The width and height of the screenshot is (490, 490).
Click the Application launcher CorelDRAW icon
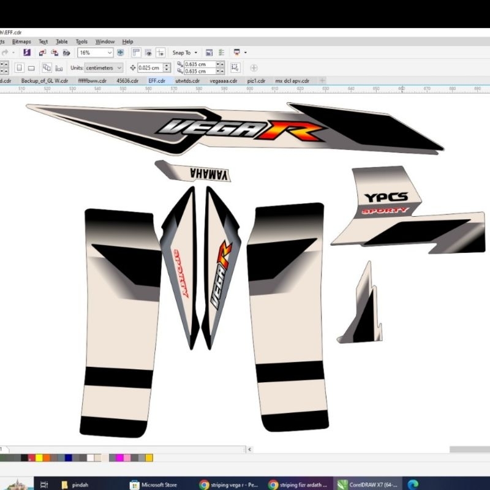pos(236,52)
